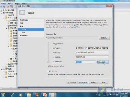Expand 软件设置 arrow under 用户配置

point(4,72)
